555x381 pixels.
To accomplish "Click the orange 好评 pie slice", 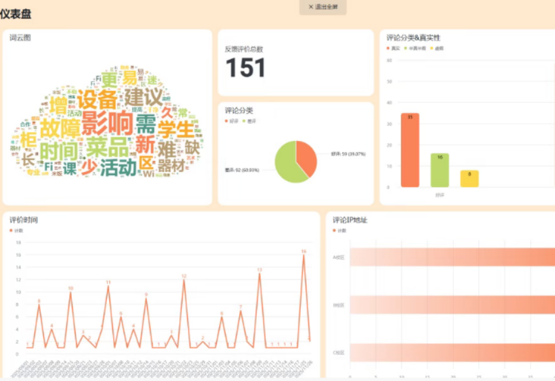I will click(x=306, y=156).
